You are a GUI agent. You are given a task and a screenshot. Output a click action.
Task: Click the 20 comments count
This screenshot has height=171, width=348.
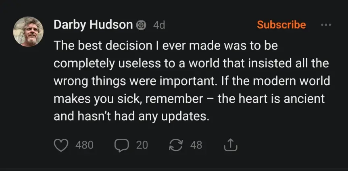(142, 145)
